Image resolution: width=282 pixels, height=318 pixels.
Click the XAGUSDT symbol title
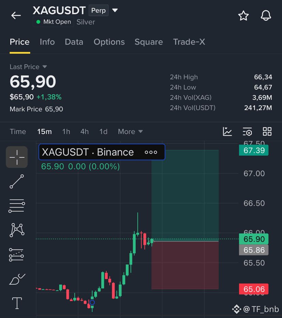59,10
